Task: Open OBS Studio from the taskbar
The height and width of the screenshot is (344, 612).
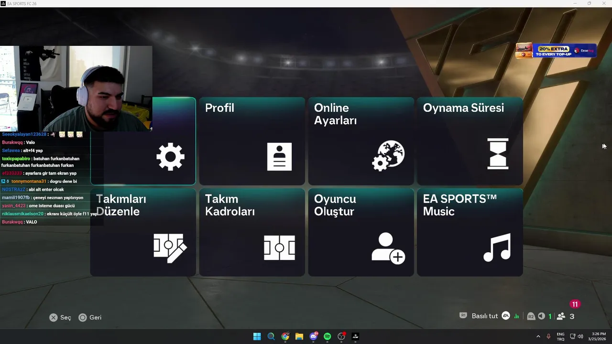Action: coord(341,336)
